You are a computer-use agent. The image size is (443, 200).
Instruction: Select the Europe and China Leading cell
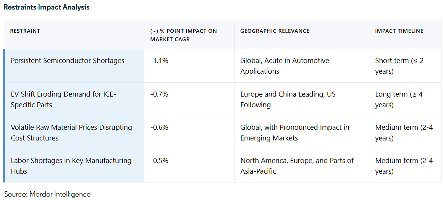[x=288, y=99]
